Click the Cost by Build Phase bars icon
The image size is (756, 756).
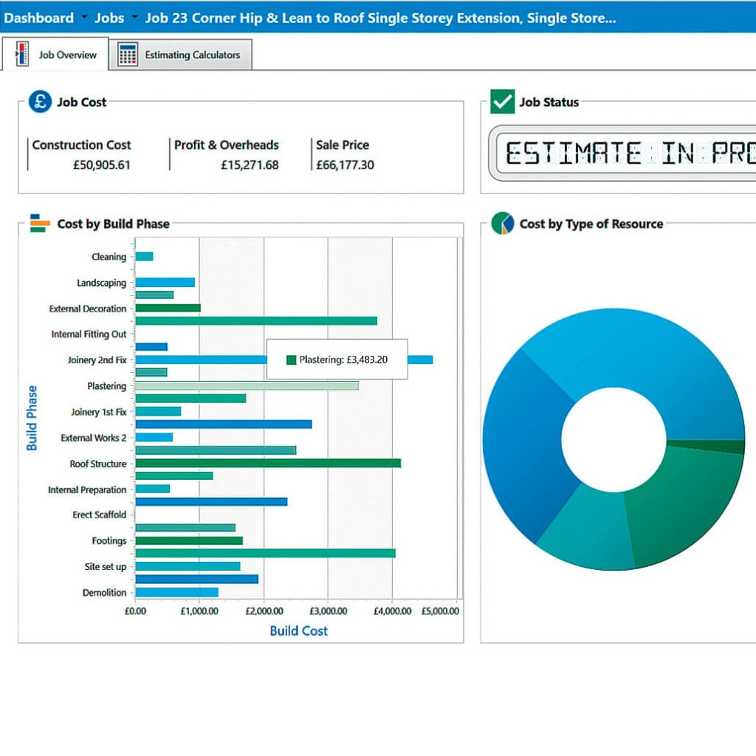(40, 223)
